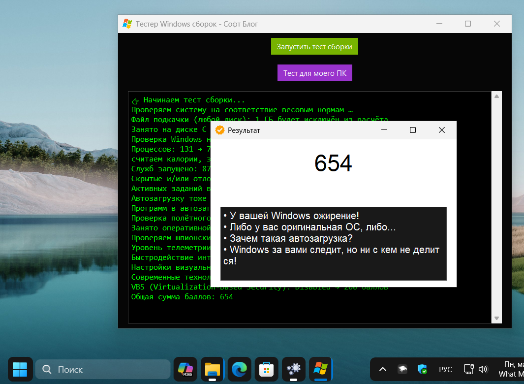Maximize the Тестер Windows сборок window
This screenshot has height=384, width=524.
pos(468,24)
